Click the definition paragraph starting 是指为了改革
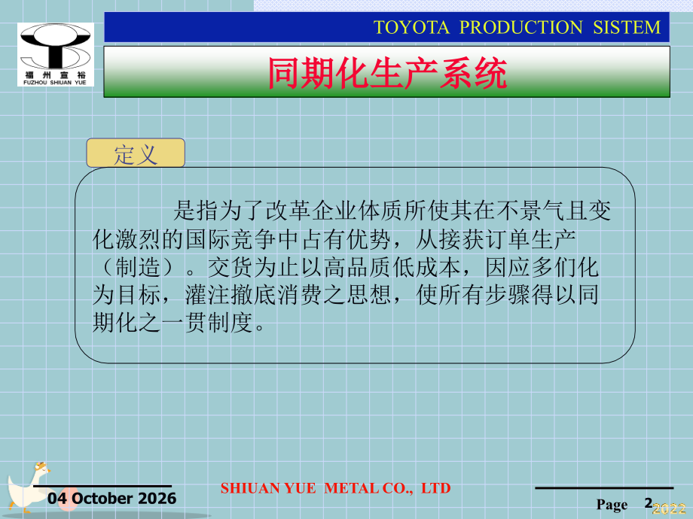The image size is (693, 519). pos(352,266)
